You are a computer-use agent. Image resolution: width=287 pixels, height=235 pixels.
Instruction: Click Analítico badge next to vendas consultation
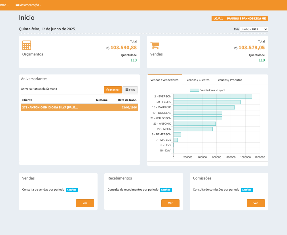72,190
